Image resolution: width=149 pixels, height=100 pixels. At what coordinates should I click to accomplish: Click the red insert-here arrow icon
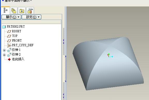click(9, 59)
